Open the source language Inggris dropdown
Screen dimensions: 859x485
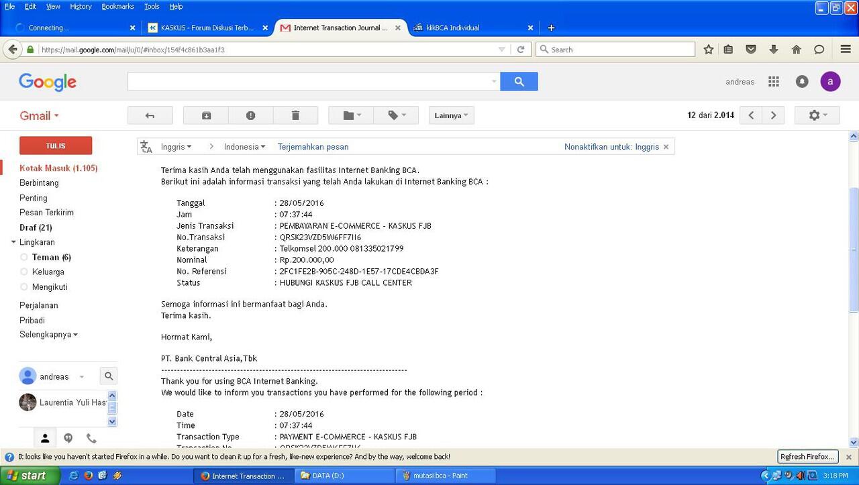point(176,147)
